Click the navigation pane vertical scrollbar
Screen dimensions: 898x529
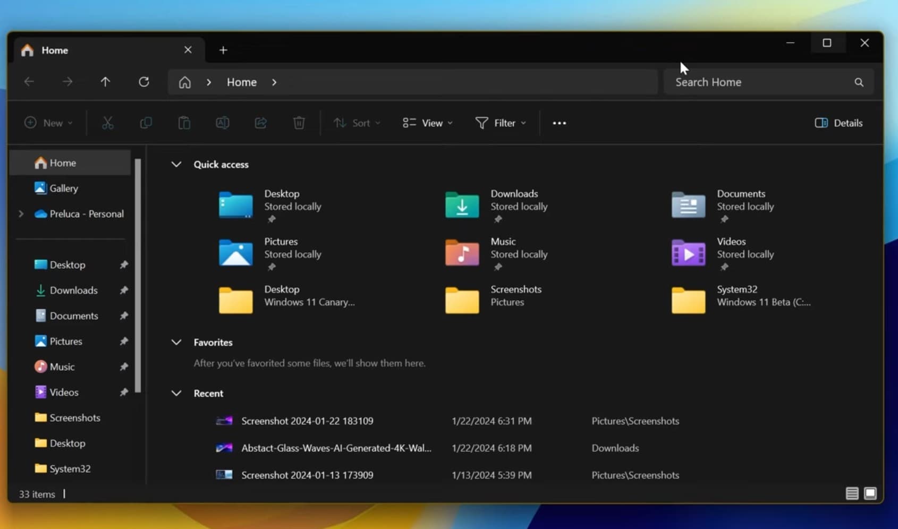point(138,276)
